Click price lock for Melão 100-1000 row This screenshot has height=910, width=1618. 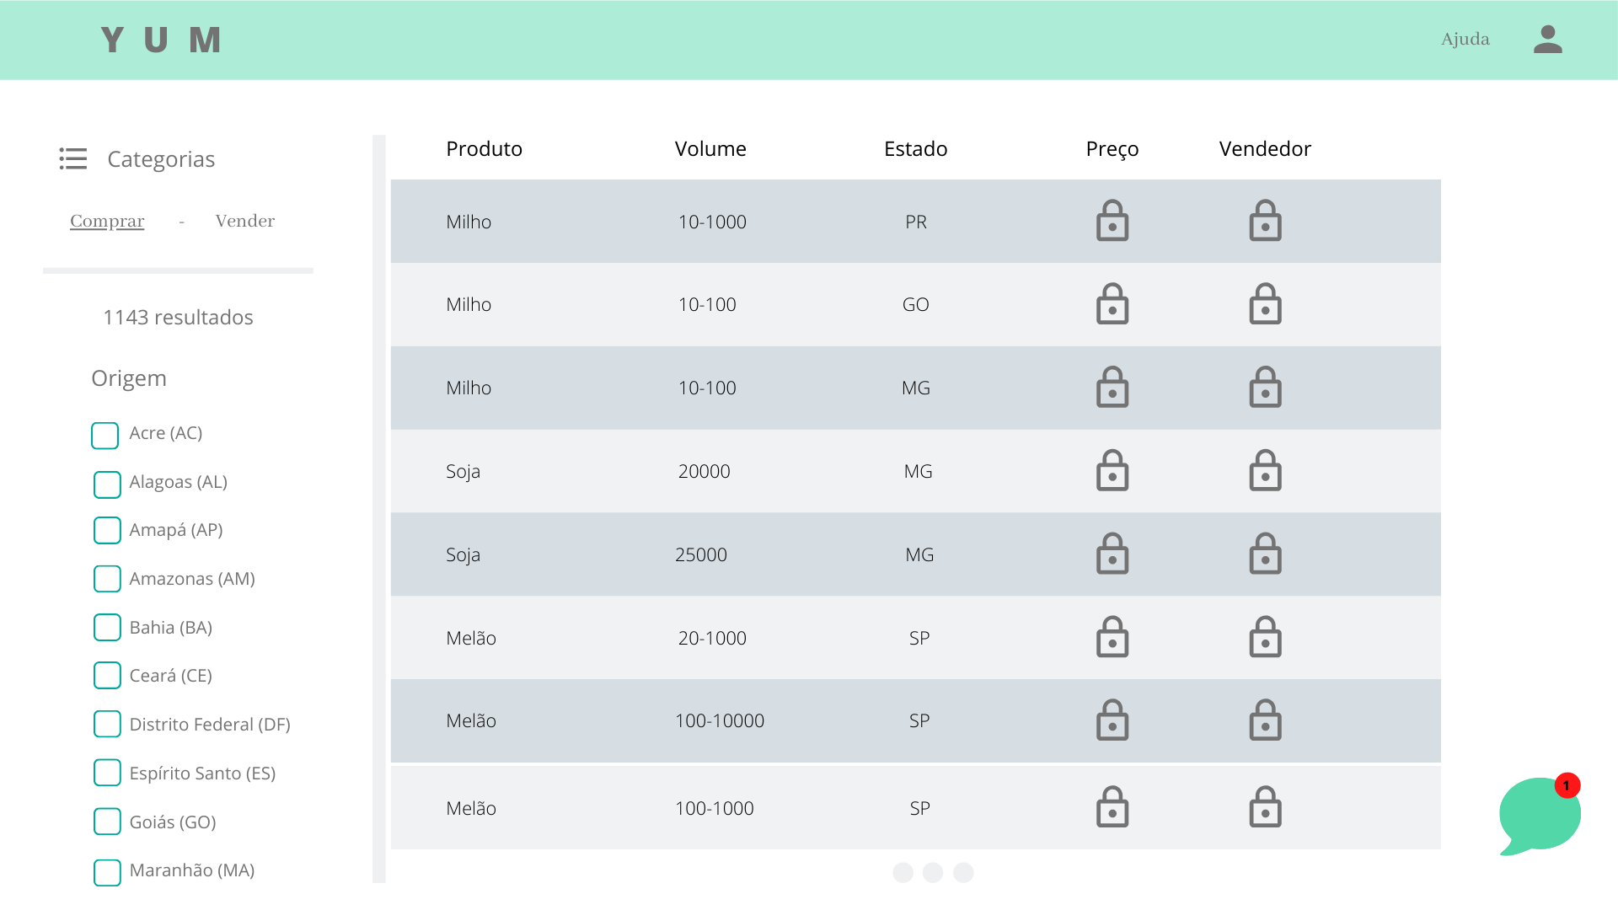1112,808
